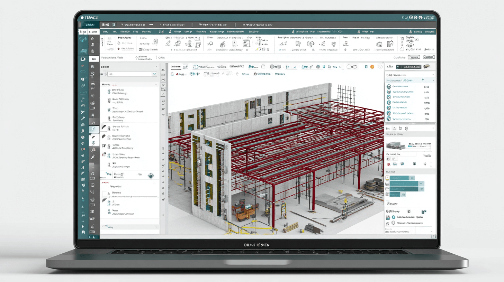
Task: Click the first outlined button below the ribbon's right end
Action: pos(414,57)
